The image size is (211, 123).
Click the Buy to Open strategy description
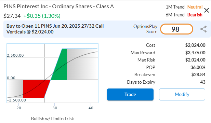click(x=55, y=29)
